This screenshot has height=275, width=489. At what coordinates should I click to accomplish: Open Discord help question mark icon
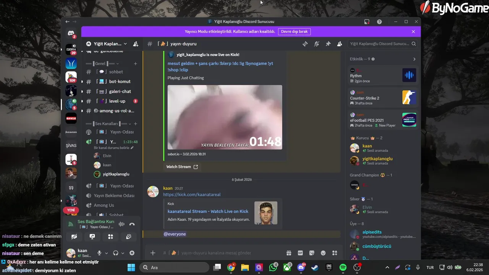tap(379, 22)
